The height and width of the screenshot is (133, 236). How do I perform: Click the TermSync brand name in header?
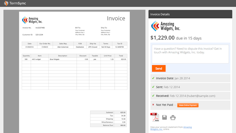pyautogui.click(x=18, y=3)
